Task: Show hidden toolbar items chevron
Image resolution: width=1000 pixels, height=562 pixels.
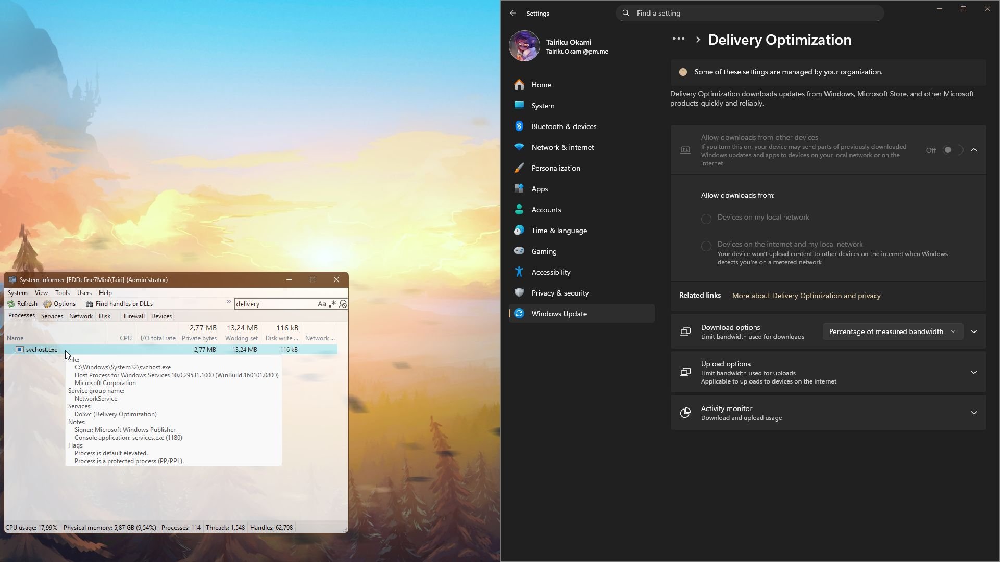Action: [229, 302]
